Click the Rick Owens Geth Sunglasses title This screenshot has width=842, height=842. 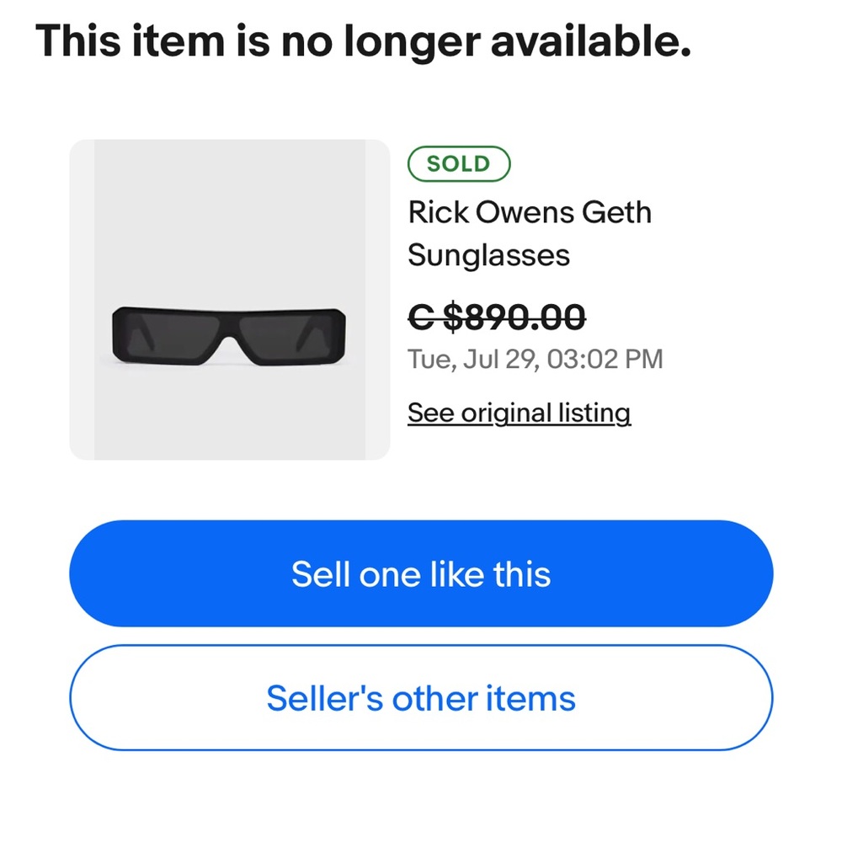click(530, 233)
